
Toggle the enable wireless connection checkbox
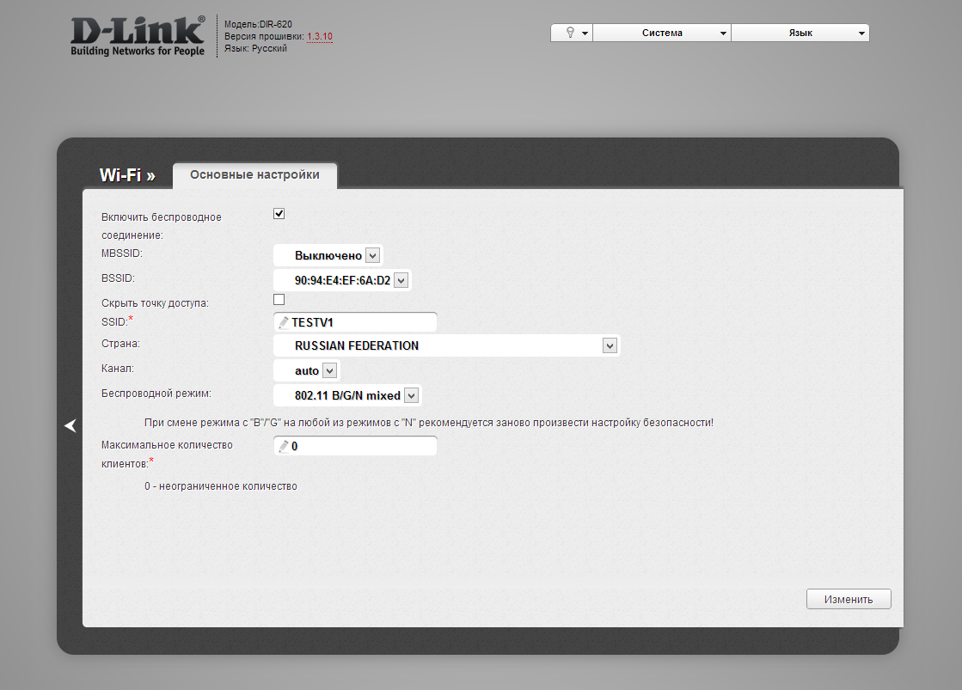pyautogui.click(x=279, y=213)
